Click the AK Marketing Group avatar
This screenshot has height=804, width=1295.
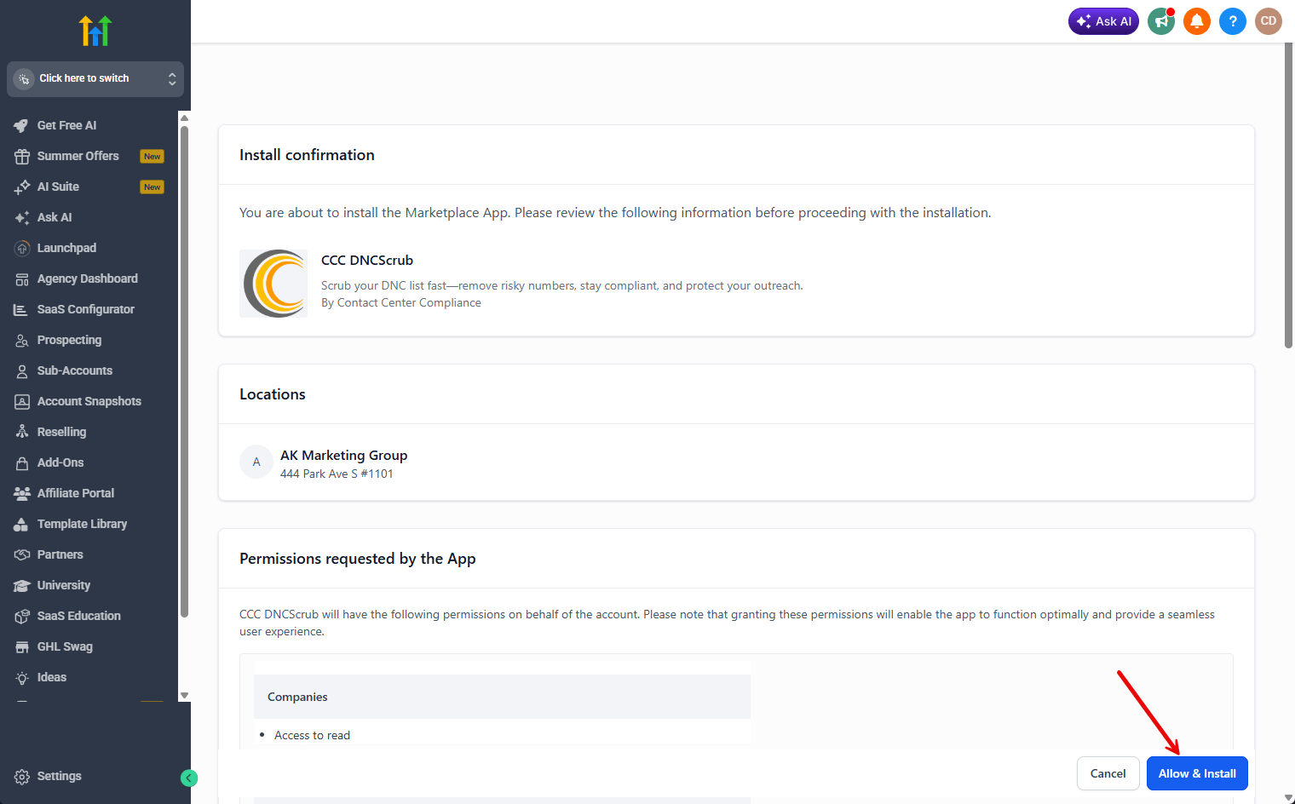point(256,462)
